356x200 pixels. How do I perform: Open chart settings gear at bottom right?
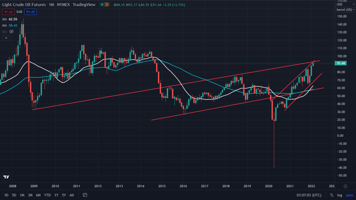(345, 186)
